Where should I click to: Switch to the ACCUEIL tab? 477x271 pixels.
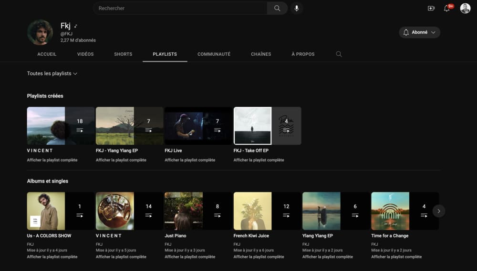tap(47, 54)
